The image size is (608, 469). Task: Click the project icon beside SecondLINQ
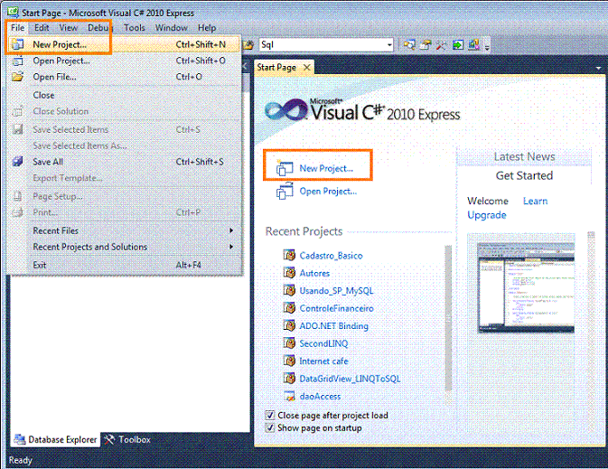click(289, 342)
